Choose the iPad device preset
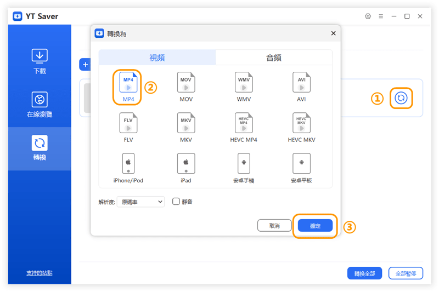This screenshot has width=439, height=292. (186, 164)
